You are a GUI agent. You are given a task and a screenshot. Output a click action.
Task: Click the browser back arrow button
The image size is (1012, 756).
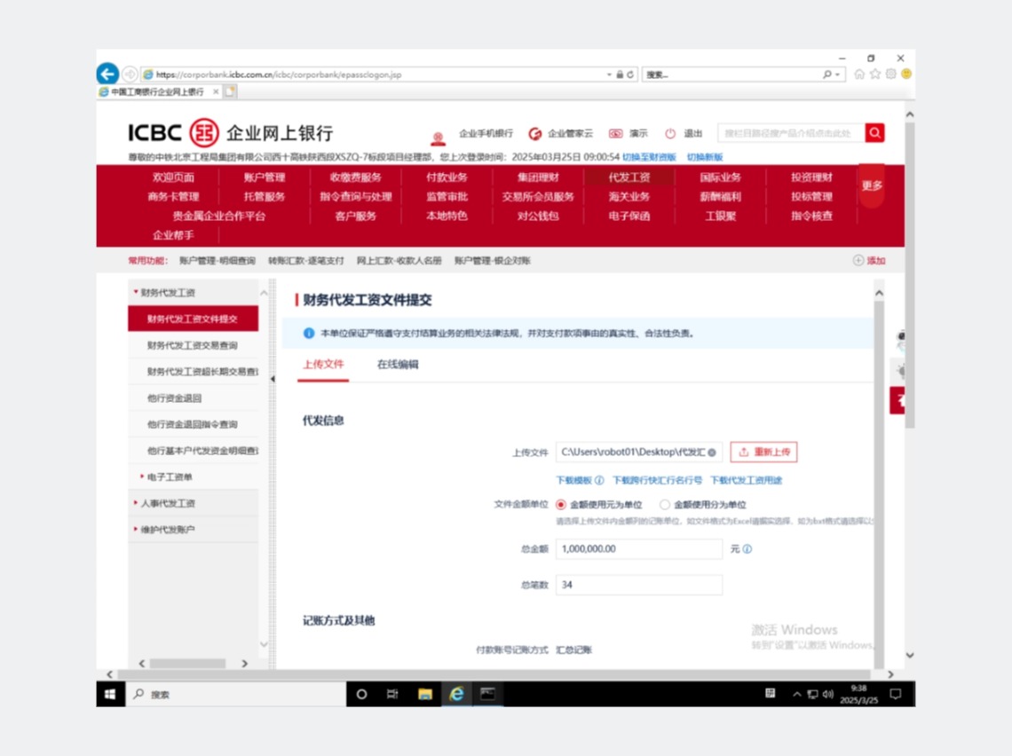click(x=107, y=74)
